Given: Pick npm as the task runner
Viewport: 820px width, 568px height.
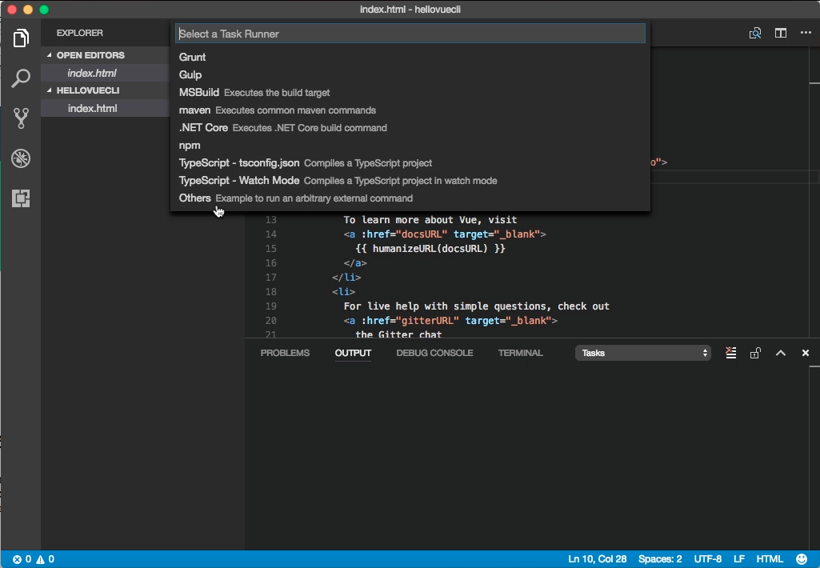Looking at the screenshot, I should click(410, 146).
